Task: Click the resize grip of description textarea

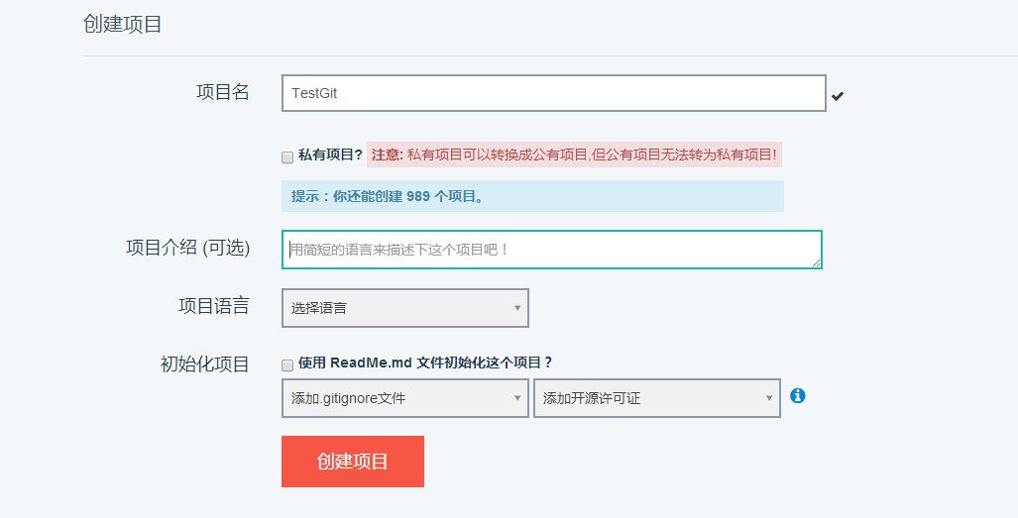Action: (816, 261)
